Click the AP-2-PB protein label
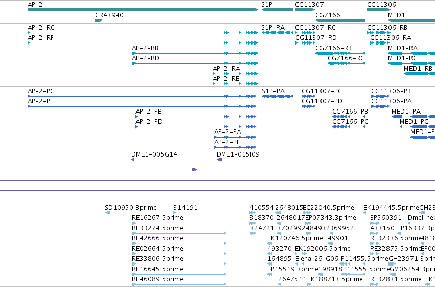Screen dimensions: 435x287 [x=148, y=112]
